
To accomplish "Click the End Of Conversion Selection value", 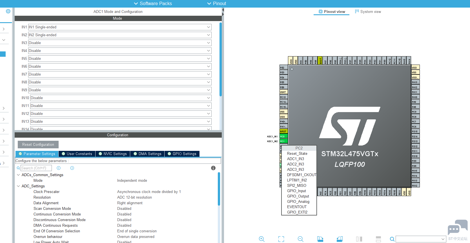I will 137,231.
